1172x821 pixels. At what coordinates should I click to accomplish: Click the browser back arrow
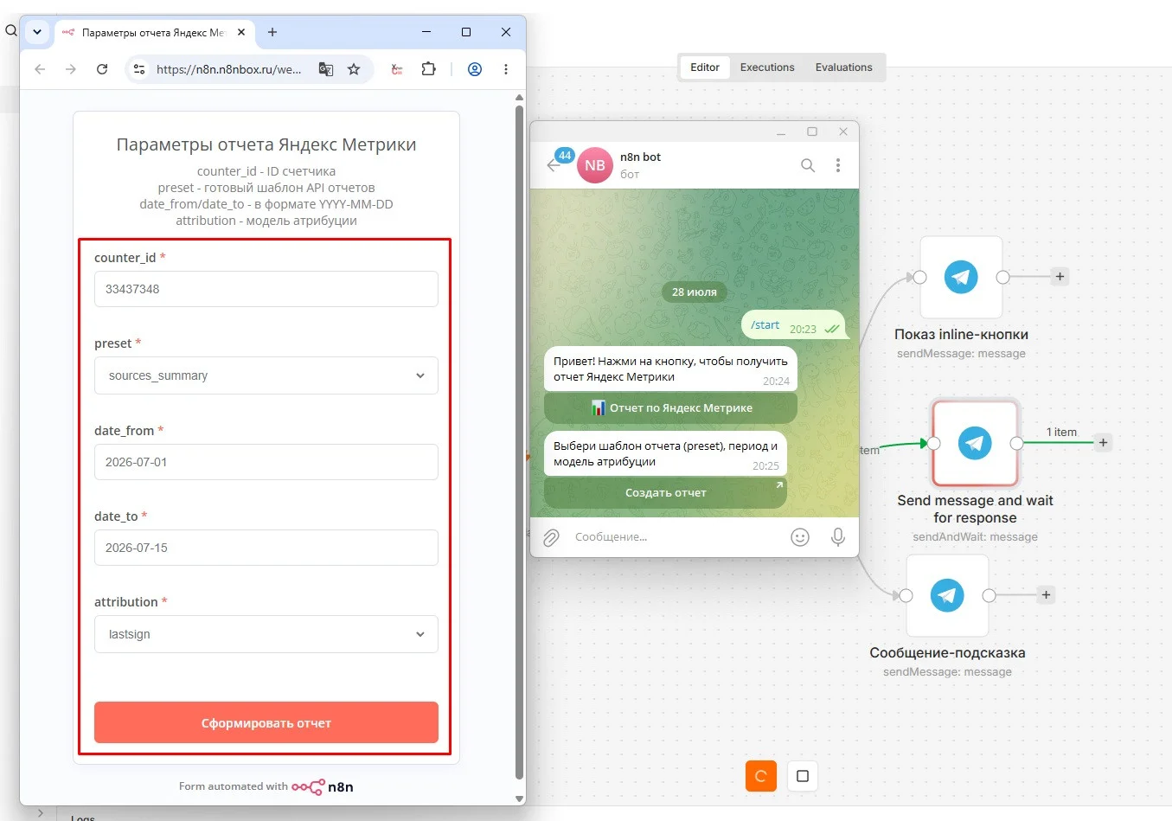click(40, 69)
